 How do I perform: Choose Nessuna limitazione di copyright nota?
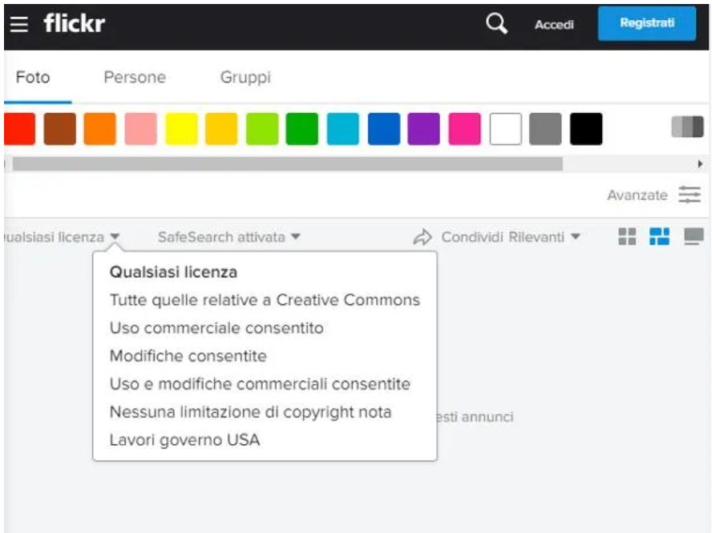250,412
